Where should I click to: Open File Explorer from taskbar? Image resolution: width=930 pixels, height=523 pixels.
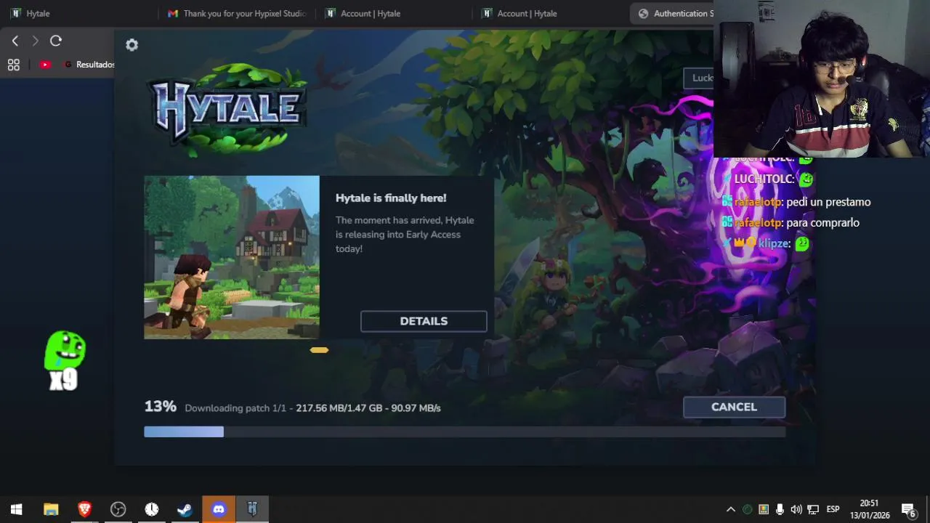[51, 510]
